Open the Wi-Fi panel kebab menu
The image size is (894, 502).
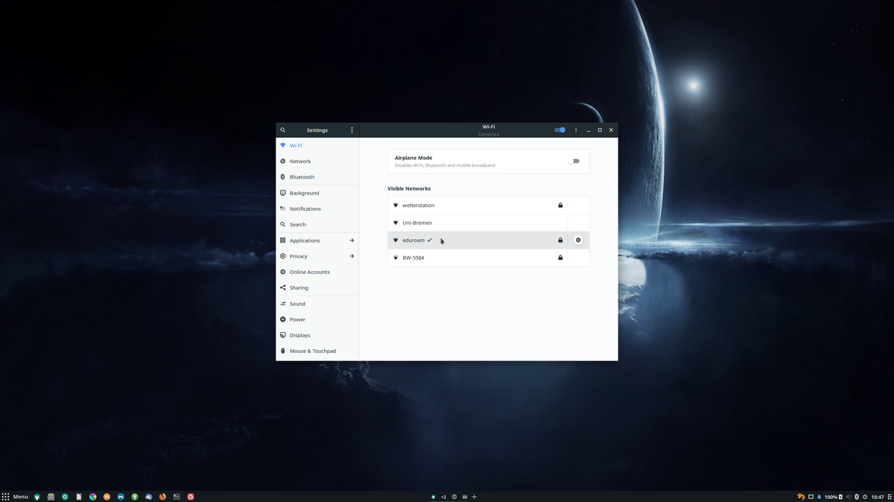pos(576,130)
